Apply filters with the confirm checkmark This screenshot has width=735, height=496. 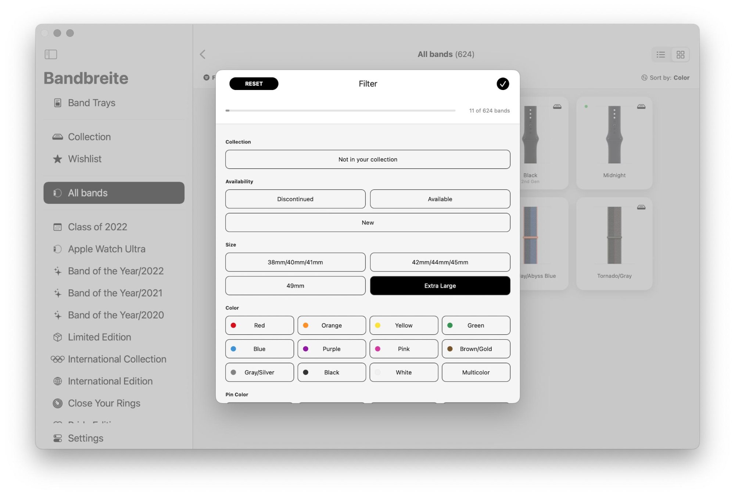[x=502, y=84]
